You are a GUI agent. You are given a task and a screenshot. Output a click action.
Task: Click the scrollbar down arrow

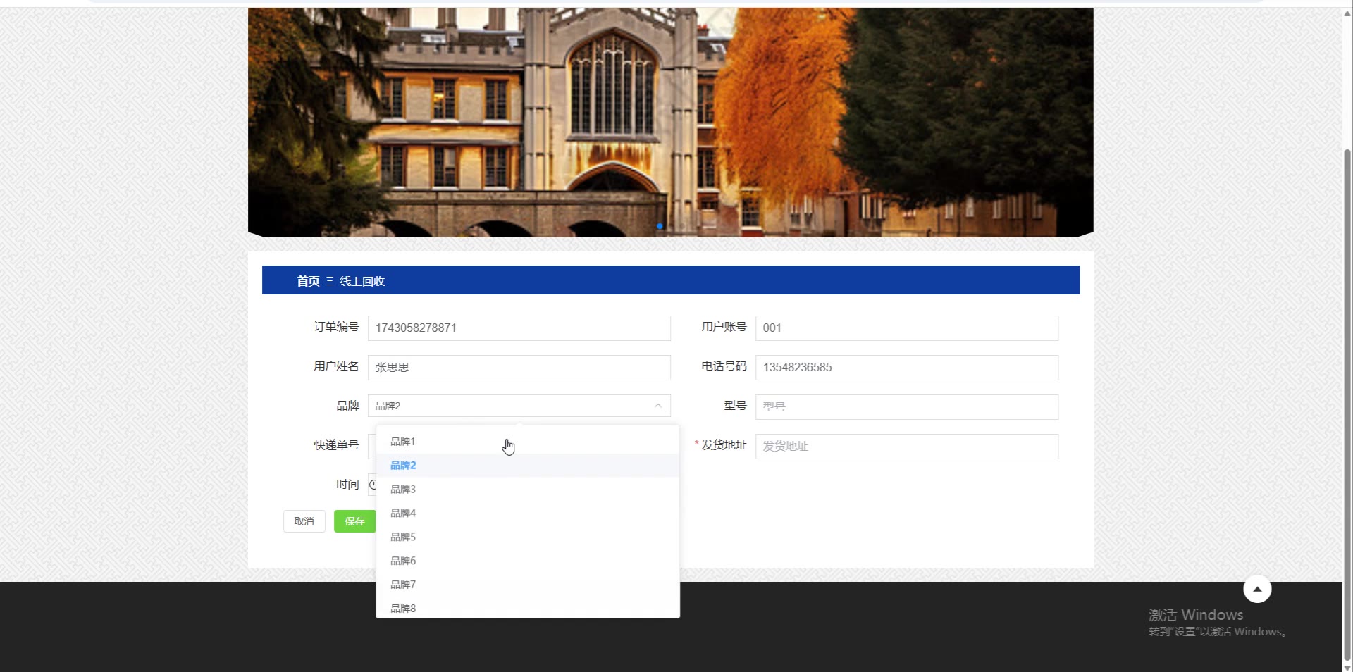1347,667
